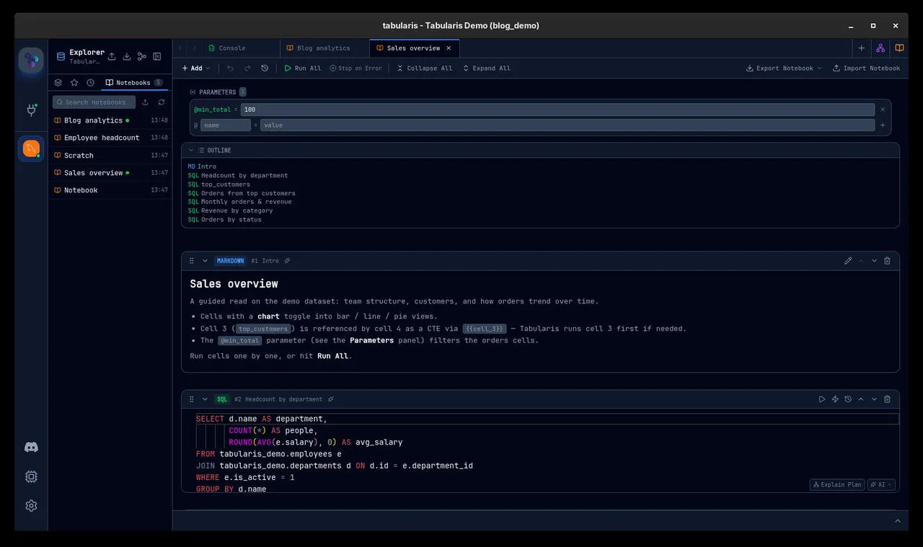The image size is (923, 547).
Task: Collapse the Headcount by department cell chevron
Action: (x=205, y=399)
